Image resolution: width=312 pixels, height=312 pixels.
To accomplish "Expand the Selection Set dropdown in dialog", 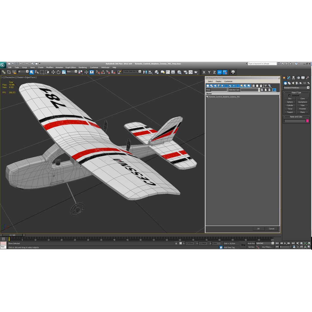I will pos(259,90).
